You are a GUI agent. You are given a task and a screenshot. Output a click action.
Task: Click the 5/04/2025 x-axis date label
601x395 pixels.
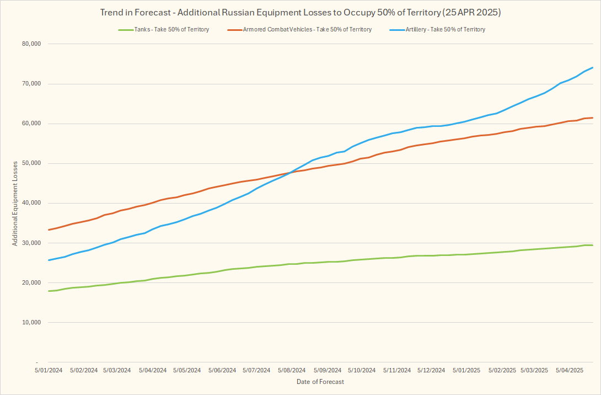[x=570, y=370]
